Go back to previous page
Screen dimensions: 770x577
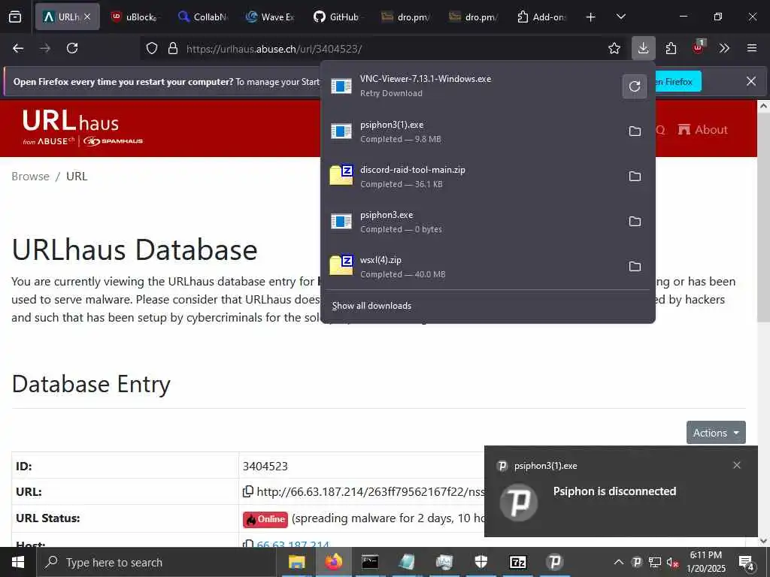point(18,48)
